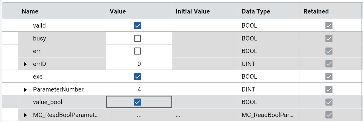Viewport: 363px width, 122px height.
Task: Toggle the err value checkbox
Action: (137, 51)
